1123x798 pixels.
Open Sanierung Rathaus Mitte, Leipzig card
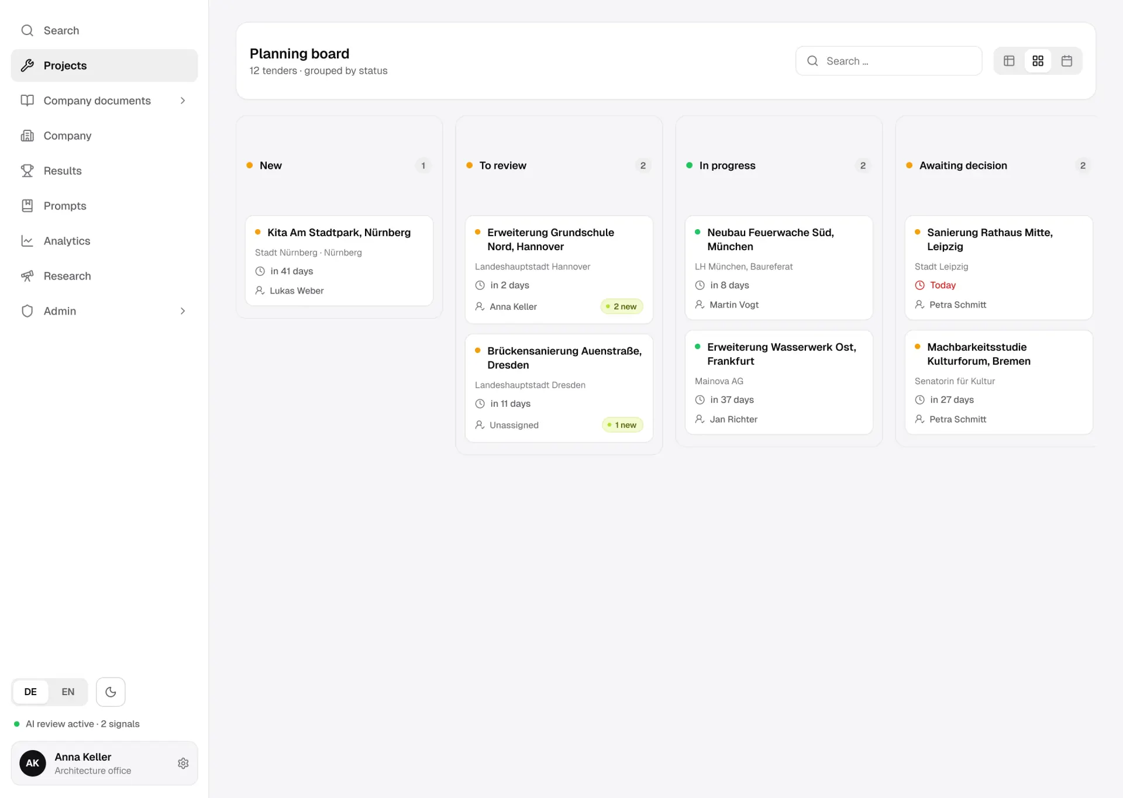point(999,268)
